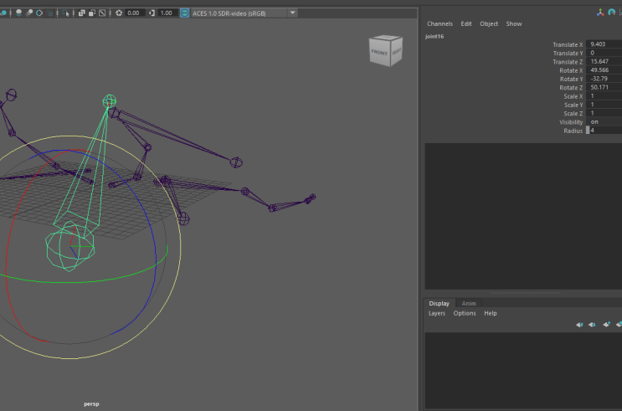Select the Scale X channel label
This screenshot has height=411, width=622.
point(573,96)
